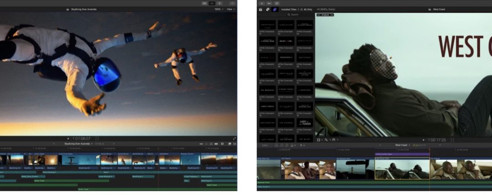
Task: Select the Jump From Plane clip
Action: pyautogui.click(x=79, y=159)
